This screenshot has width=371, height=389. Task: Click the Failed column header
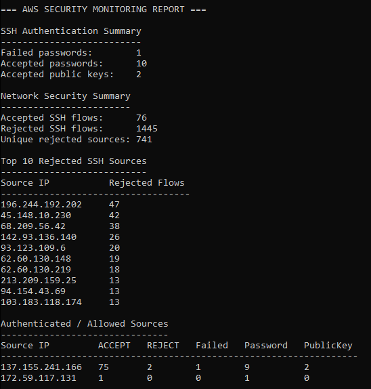point(212,346)
